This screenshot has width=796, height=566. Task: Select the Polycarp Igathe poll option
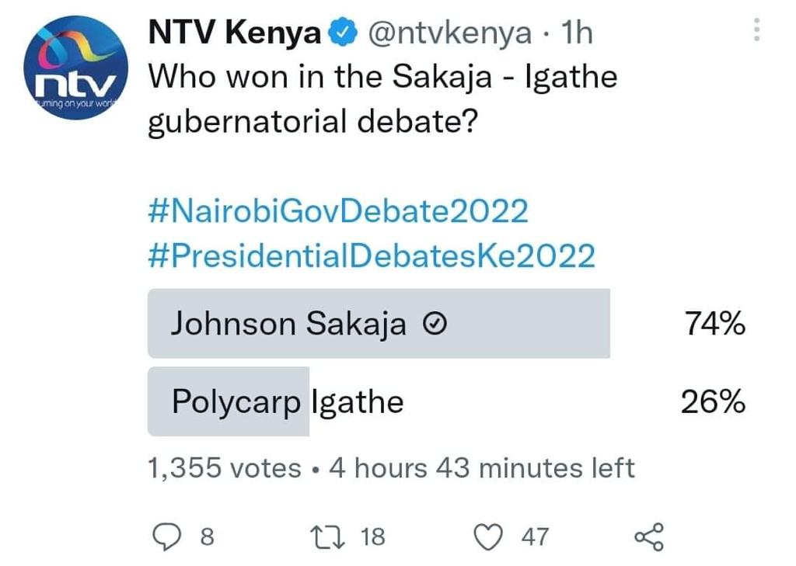[288, 402]
